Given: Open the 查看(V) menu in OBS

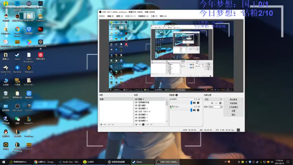Looking at the screenshot, I should 120,16.
